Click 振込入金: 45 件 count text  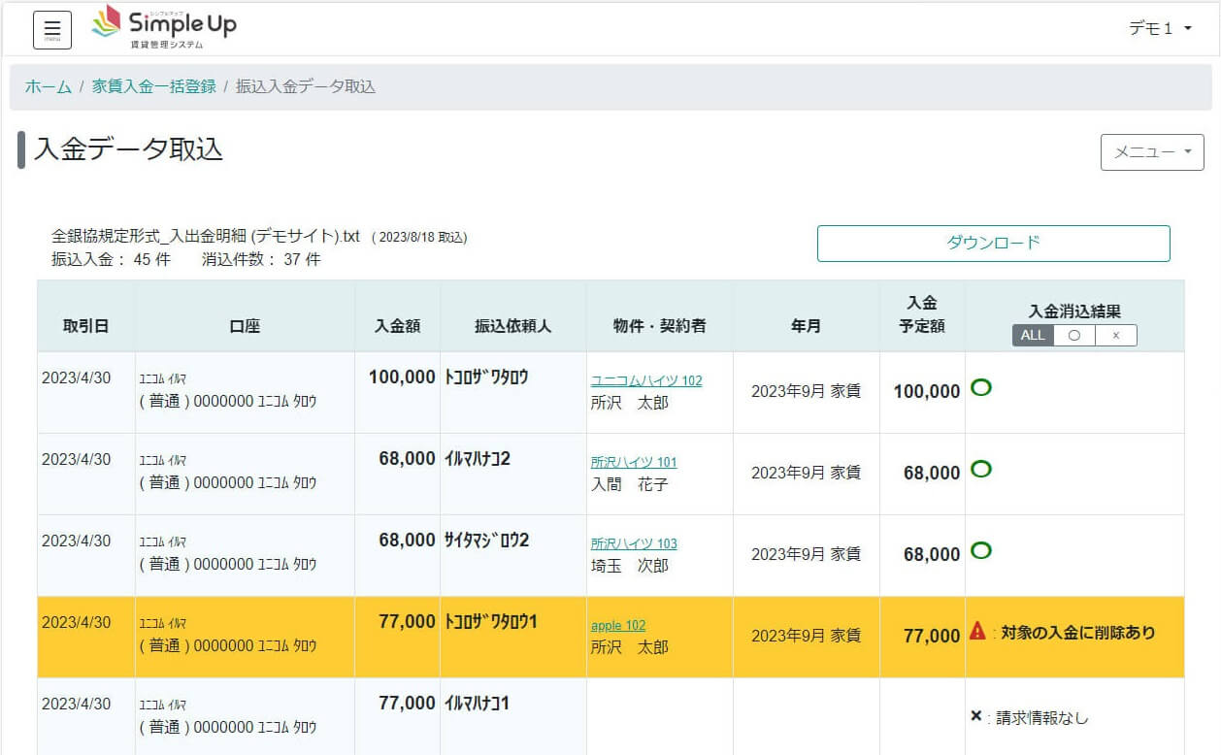(111, 259)
